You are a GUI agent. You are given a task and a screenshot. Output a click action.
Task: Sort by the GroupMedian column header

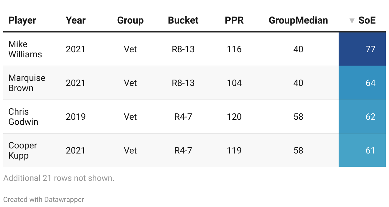298,20
